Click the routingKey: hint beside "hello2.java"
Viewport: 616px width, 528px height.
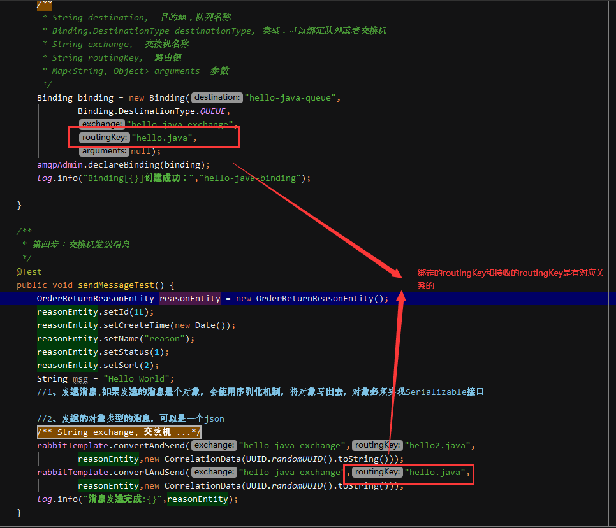tap(377, 445)
